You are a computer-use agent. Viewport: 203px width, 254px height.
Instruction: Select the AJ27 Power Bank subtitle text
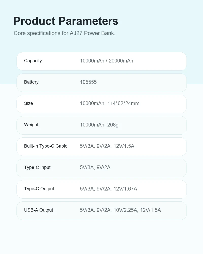pyautogui.click(x=64, y=33)
